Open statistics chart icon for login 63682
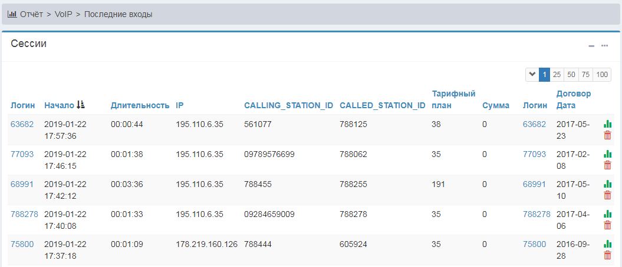Image resolution: width=622 pixels, height=267 pixels. point(607,124)
